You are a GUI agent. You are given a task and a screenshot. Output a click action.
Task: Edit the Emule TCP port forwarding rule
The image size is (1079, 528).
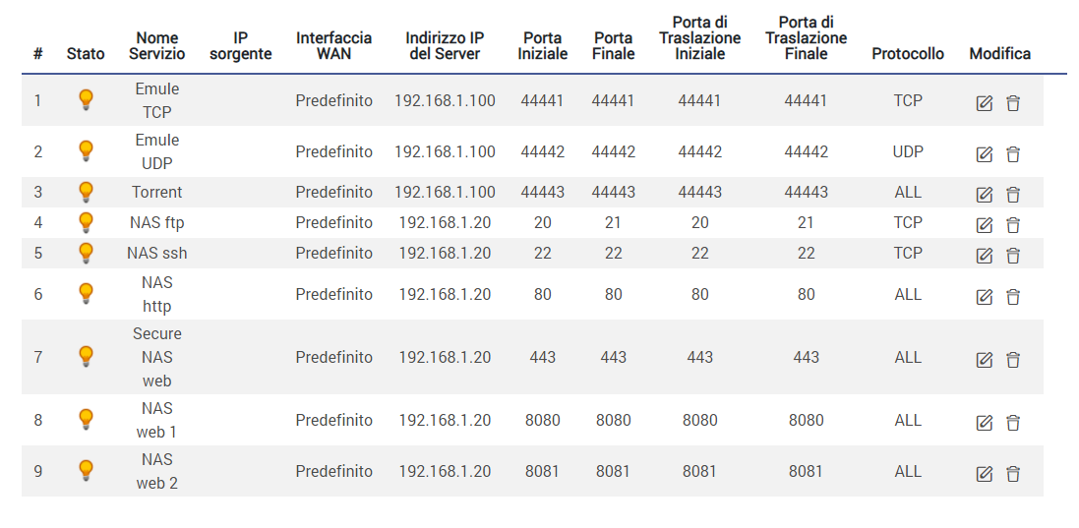click(984, 102)
